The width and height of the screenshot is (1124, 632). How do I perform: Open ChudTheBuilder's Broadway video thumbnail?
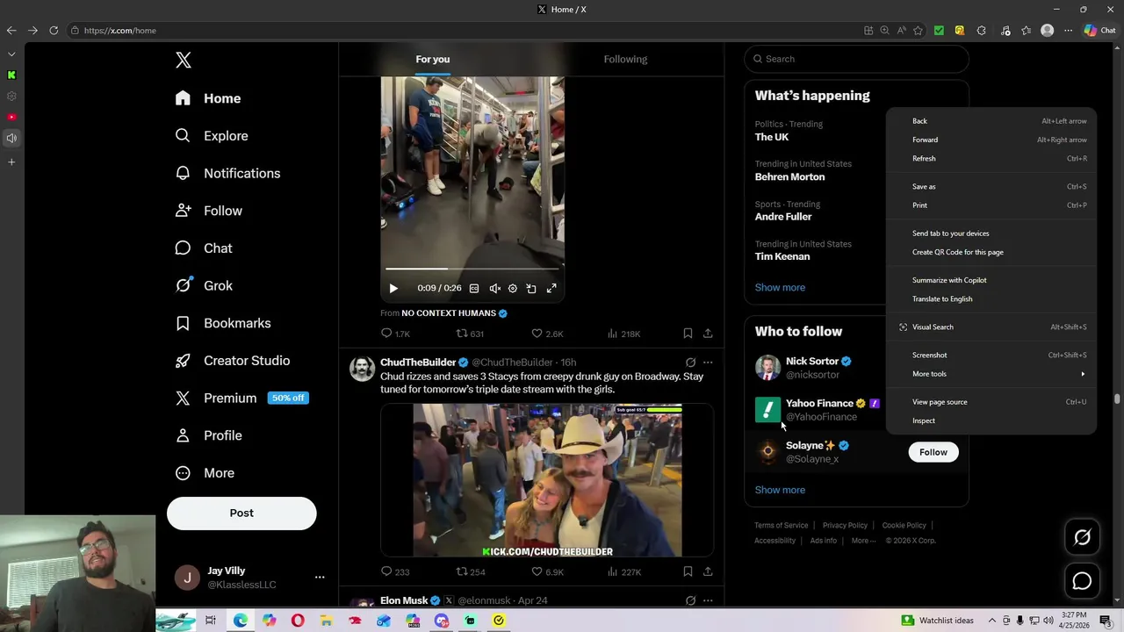547,480
